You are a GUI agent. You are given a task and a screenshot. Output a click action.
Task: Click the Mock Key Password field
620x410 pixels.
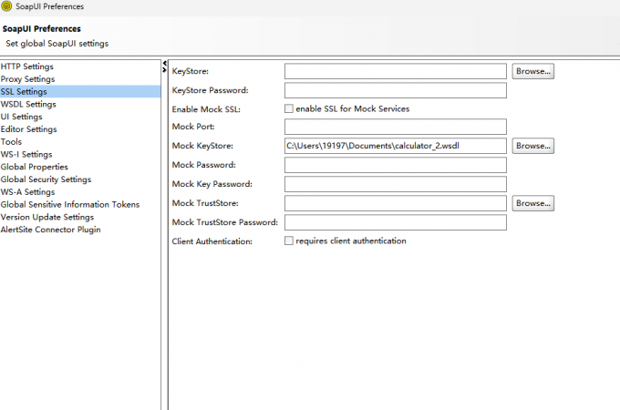[396, 184]
